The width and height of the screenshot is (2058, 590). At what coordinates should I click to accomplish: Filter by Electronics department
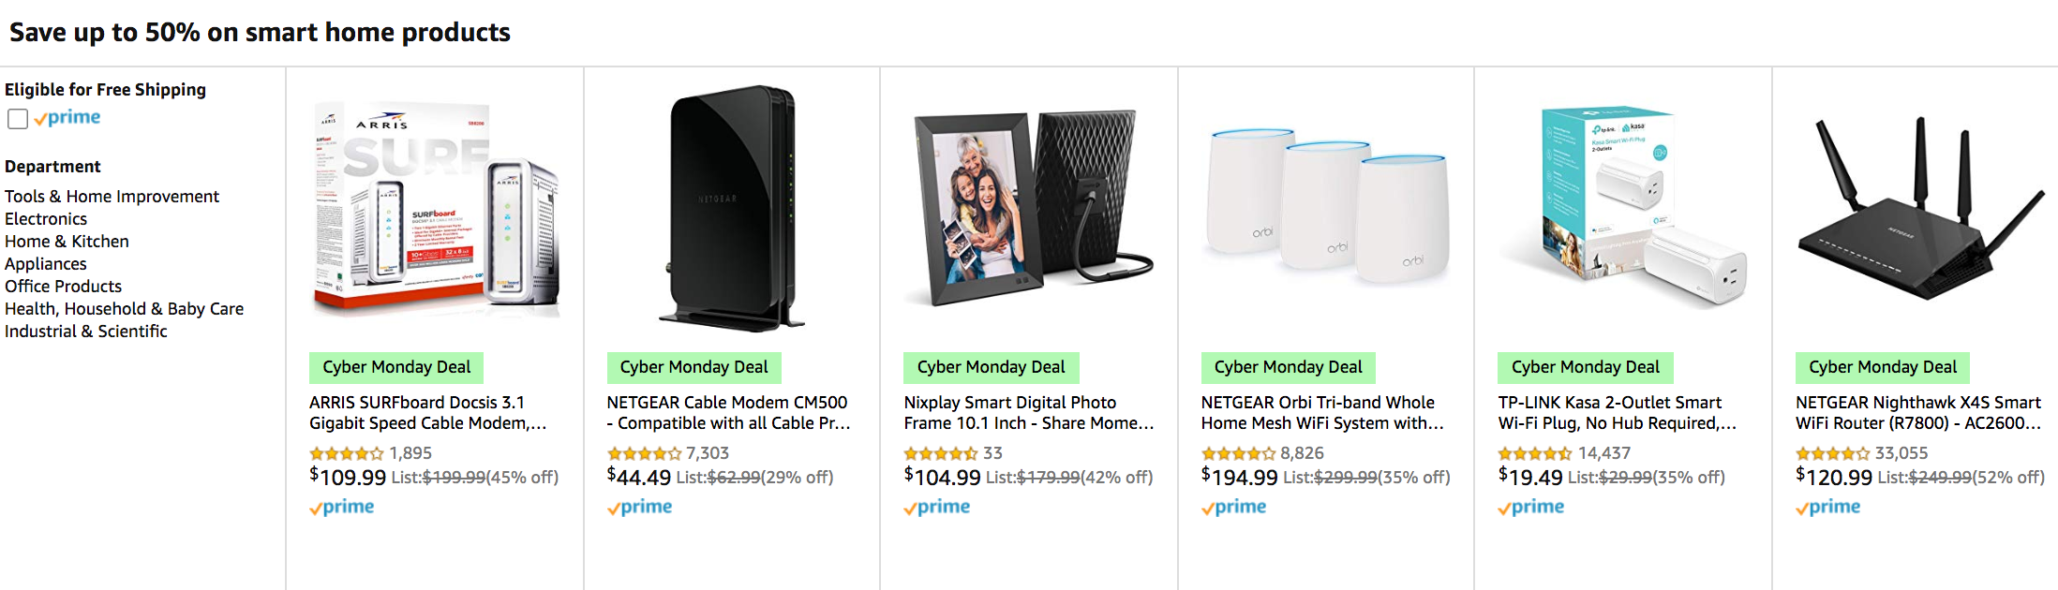pos(46,219)
